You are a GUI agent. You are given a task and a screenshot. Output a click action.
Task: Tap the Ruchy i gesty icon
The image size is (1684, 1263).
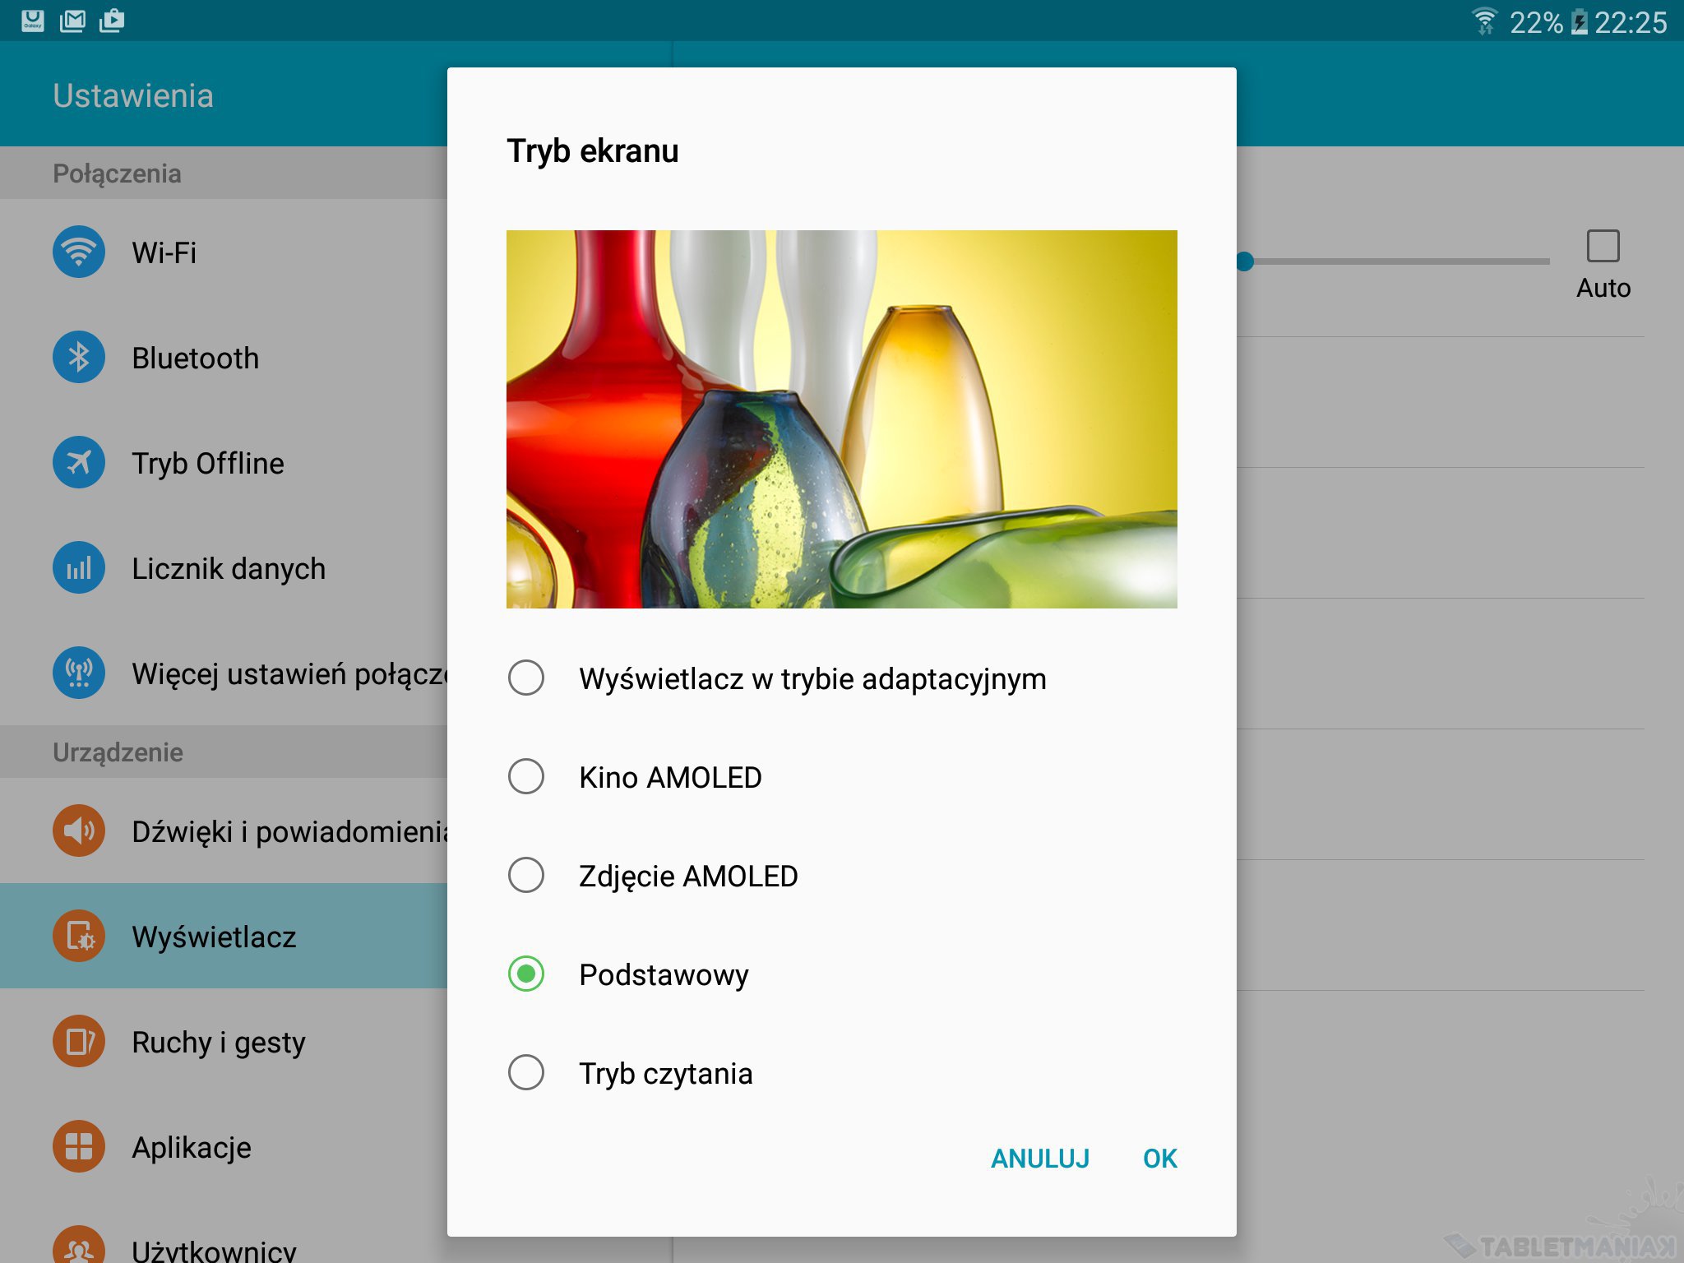click(79, 1041)
